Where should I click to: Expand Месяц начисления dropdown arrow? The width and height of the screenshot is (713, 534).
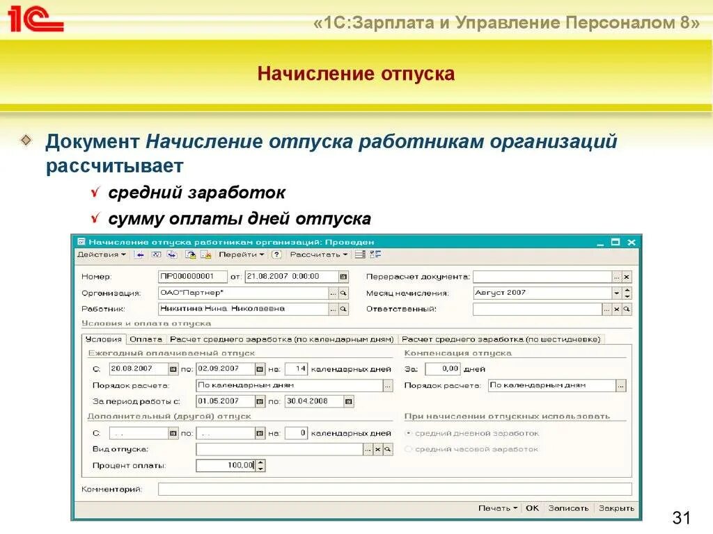[617, 293]
